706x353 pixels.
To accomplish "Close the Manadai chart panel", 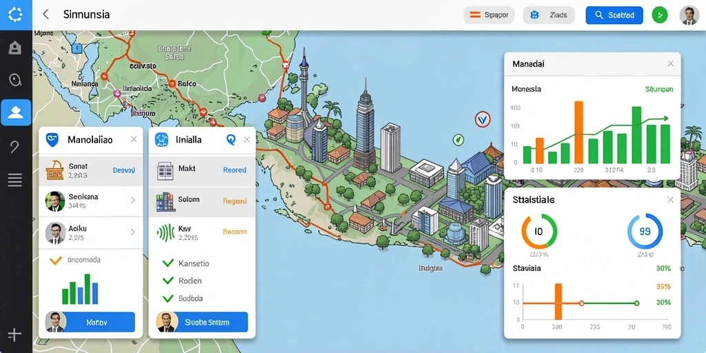I will (x=670, y=64).
